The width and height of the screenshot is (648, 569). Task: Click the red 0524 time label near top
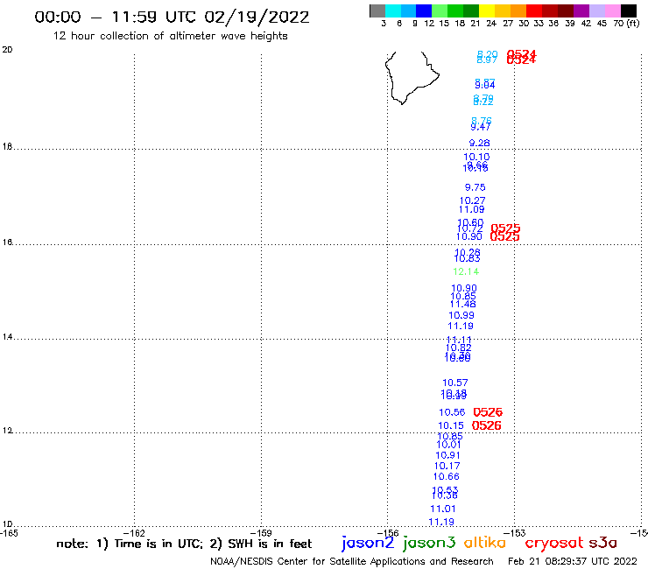tap(521, 57)
